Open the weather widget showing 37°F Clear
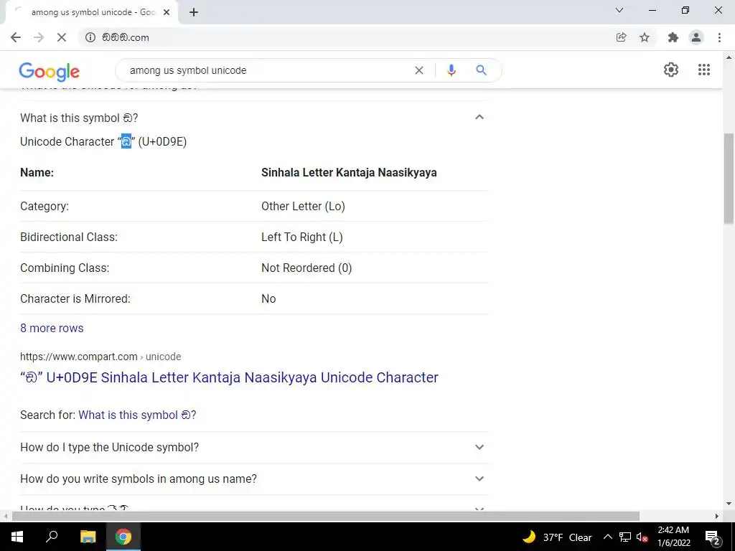Image resolution: width=735 pixels, height=551 pixels. 557,537
